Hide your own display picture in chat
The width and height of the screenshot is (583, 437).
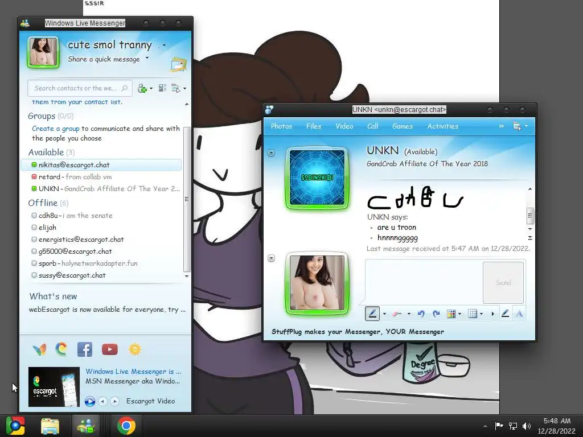(x=272, y=258)
